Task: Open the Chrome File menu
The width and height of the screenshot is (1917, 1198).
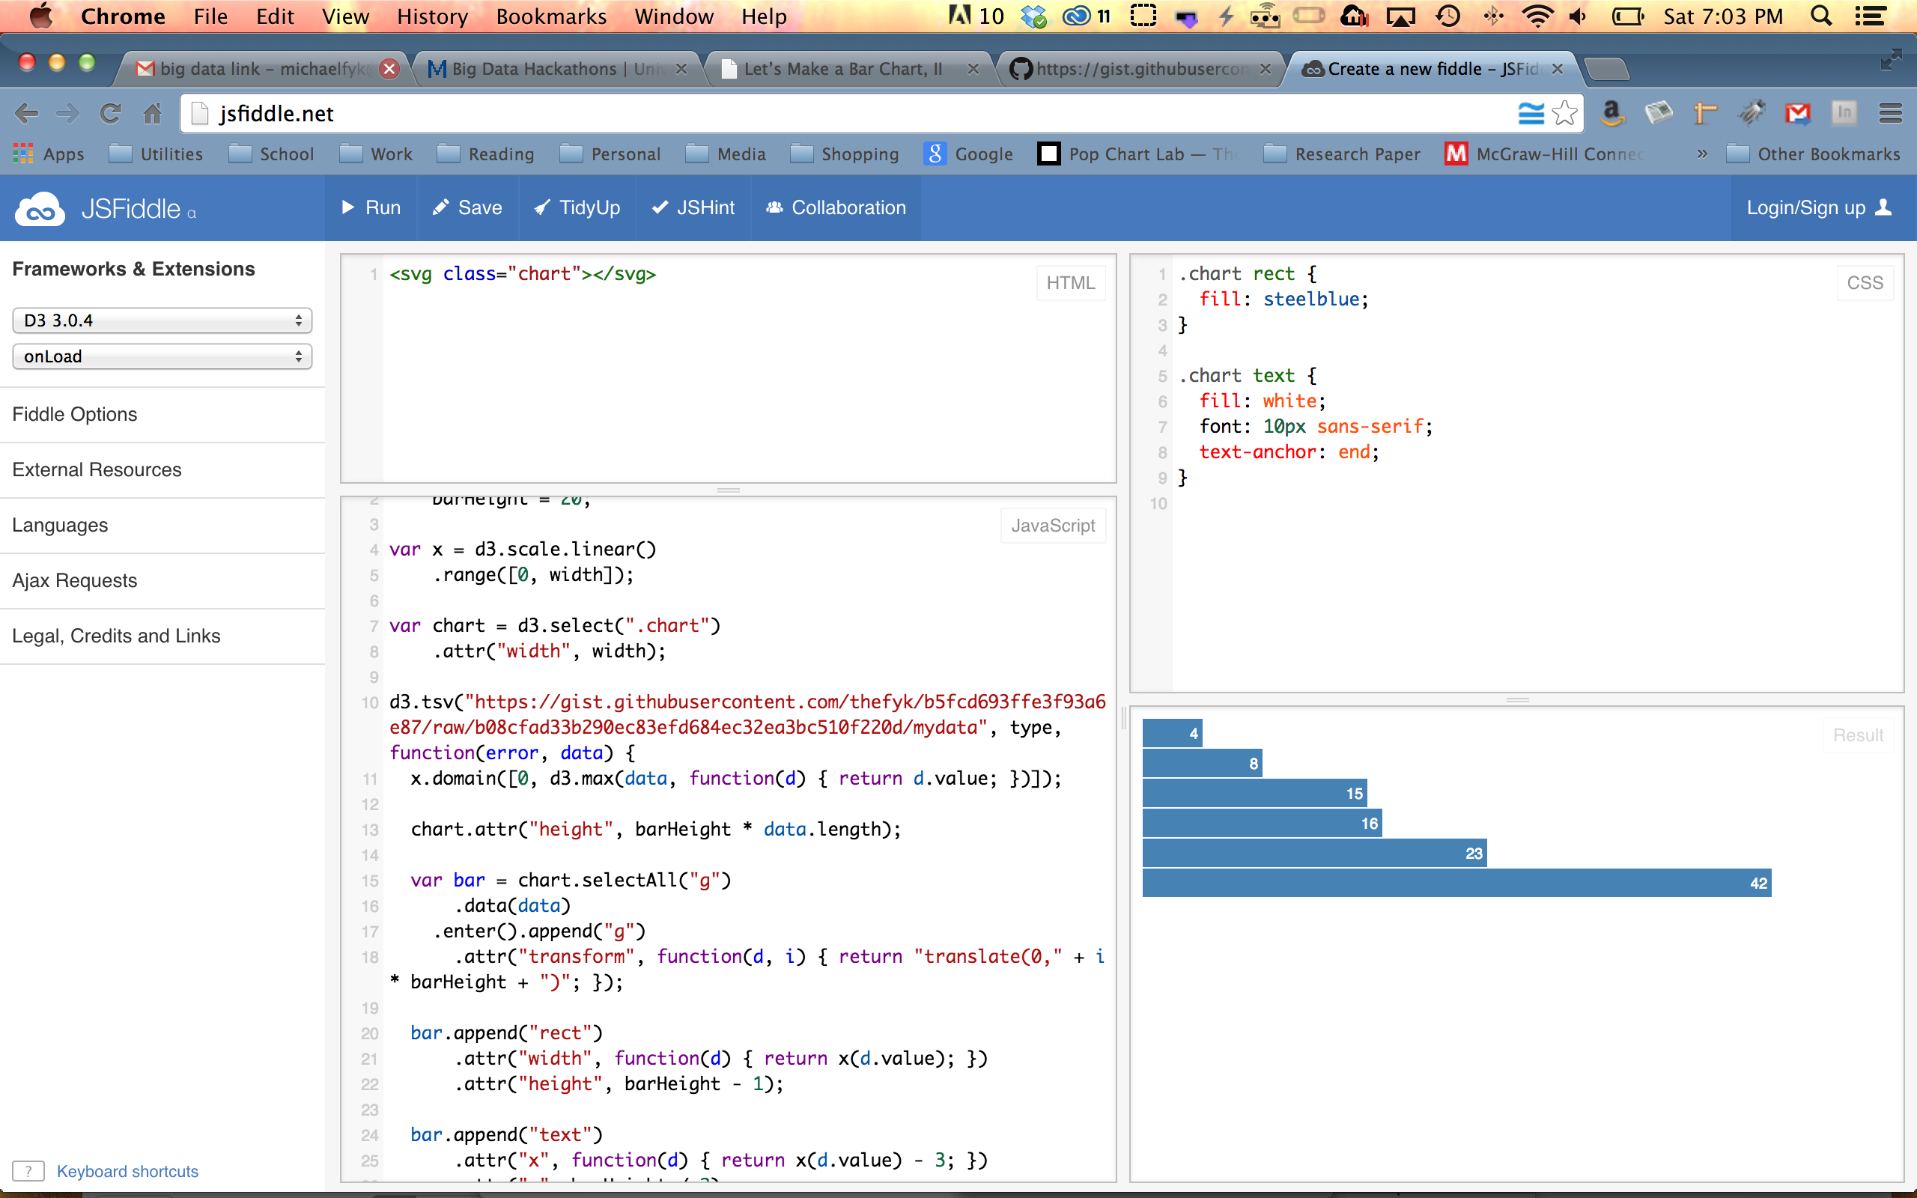Action: 210,16
